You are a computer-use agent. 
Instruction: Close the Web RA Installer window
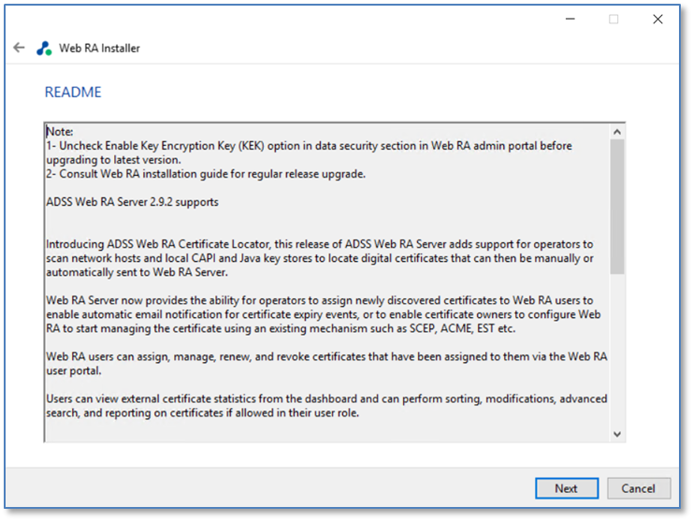[657, 19]
